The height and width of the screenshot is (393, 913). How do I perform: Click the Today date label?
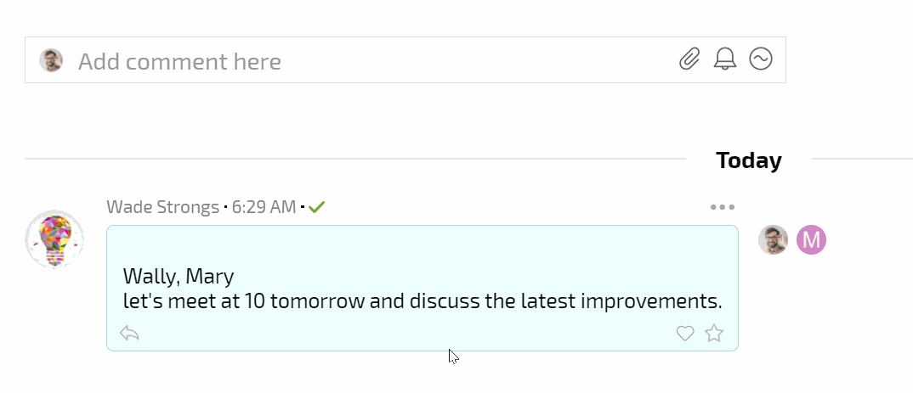coord(749,160)
